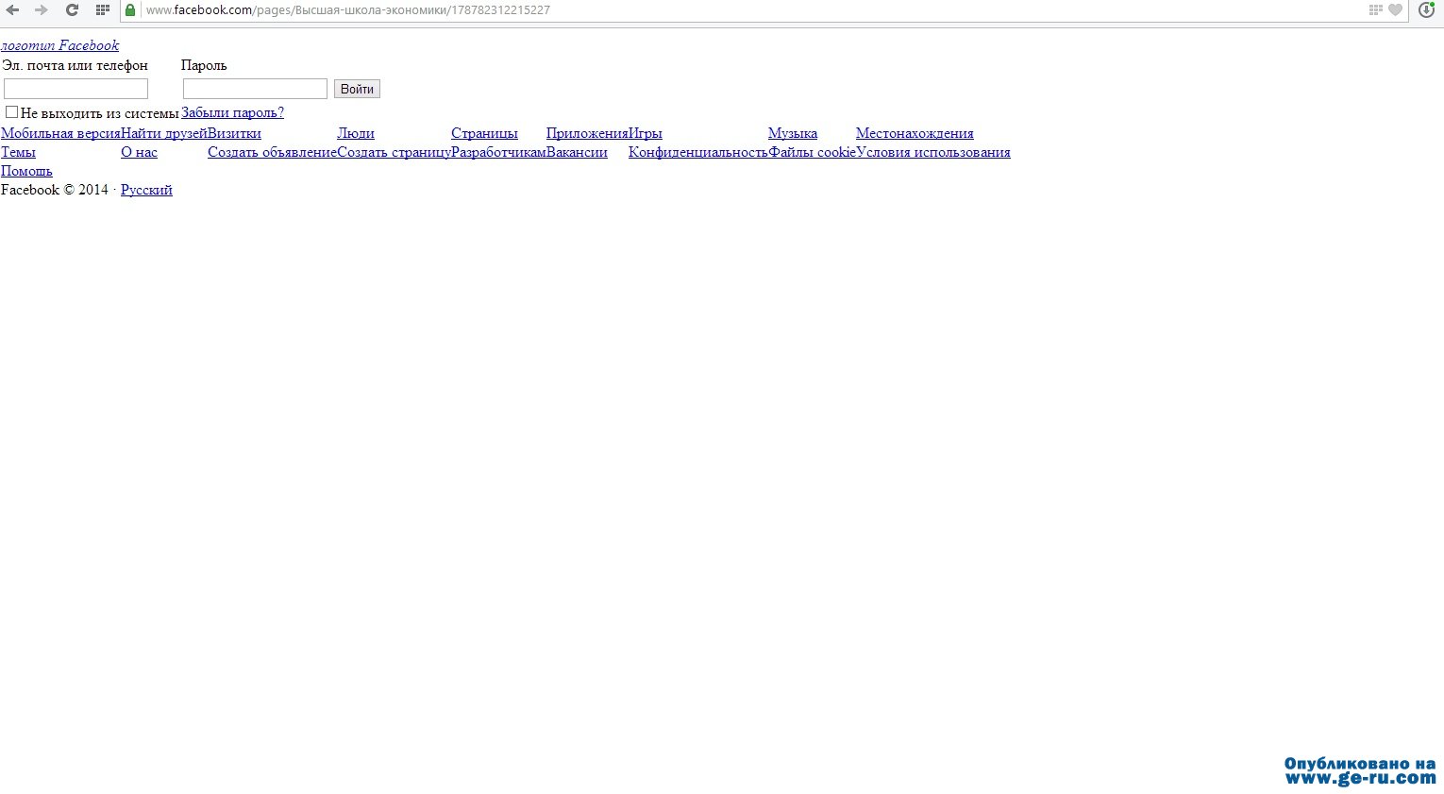Open the Помощь help link
The width and height of the screenshot is (1444, 794).
[x=26, y=171]
